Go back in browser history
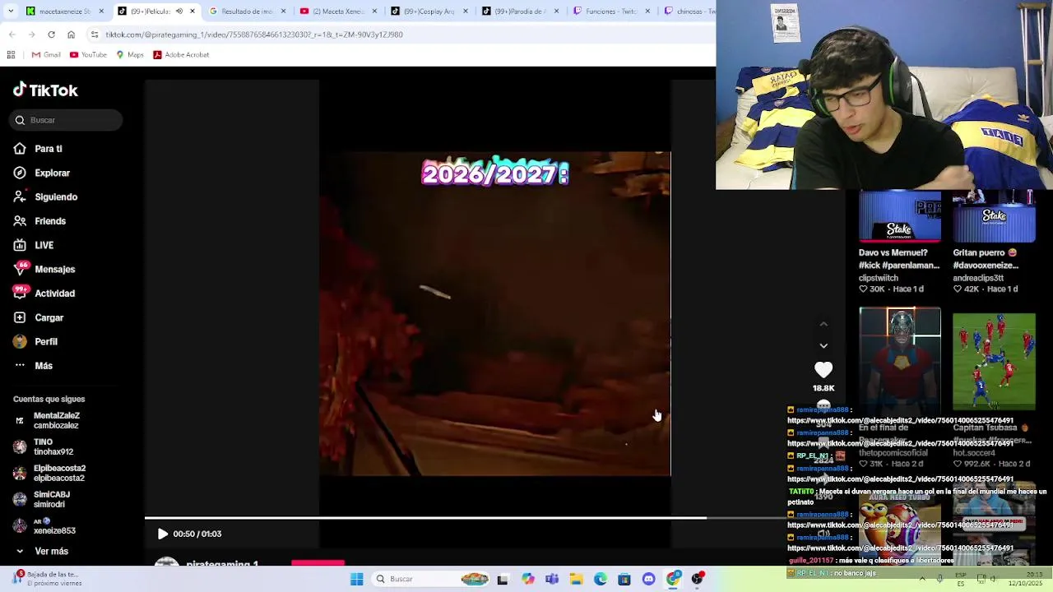The height and width of the screenshot is (592, 1053). pyautogui.click(x=12, y=35)
